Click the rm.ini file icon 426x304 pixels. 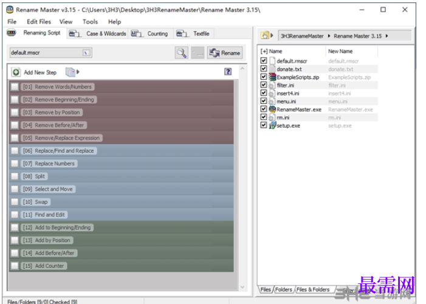272,117
